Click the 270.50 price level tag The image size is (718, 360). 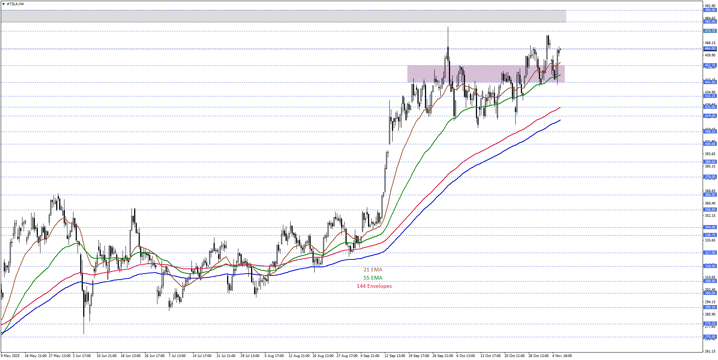tap(710, 337)
